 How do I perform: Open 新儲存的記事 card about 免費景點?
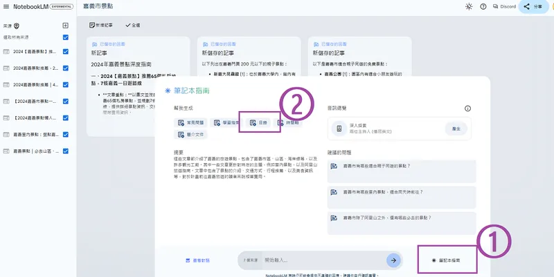[x=359, y=57]
